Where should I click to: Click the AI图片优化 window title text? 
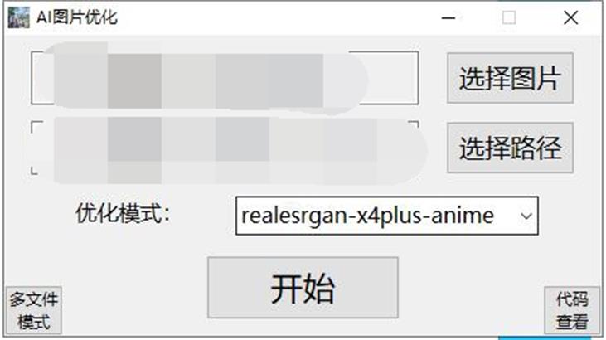click(77, 17)
